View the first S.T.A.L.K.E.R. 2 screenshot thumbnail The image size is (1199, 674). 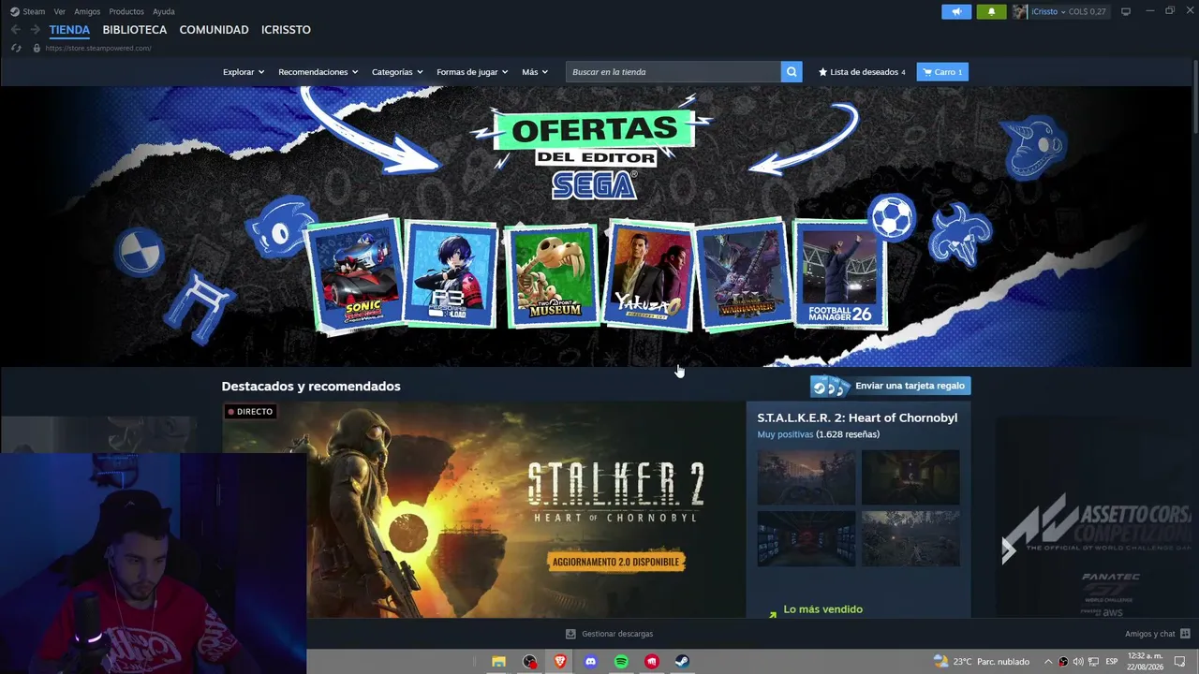[x=807, y=477]
